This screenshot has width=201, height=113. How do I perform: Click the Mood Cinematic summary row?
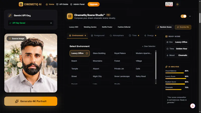click(177, 55)
